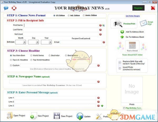Enable Replace Birth Sign with random quote

(x=120, y=63)
